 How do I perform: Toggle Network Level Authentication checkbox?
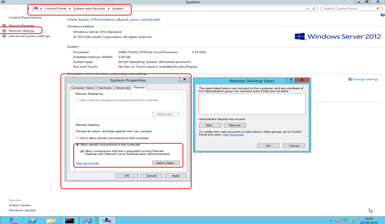tap(82, 151)
